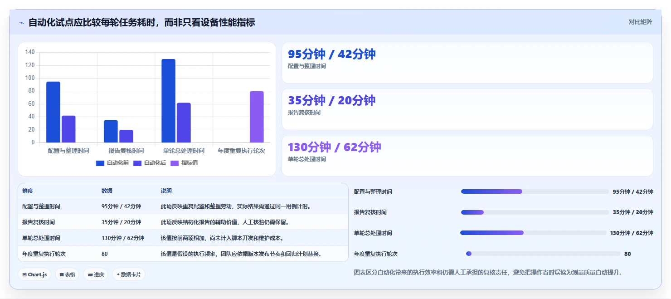The width and height of the screenshot is (671, 299).
Task: Click the 自动化后 bar for 配置与整理时间
Action: coord(68,129)
